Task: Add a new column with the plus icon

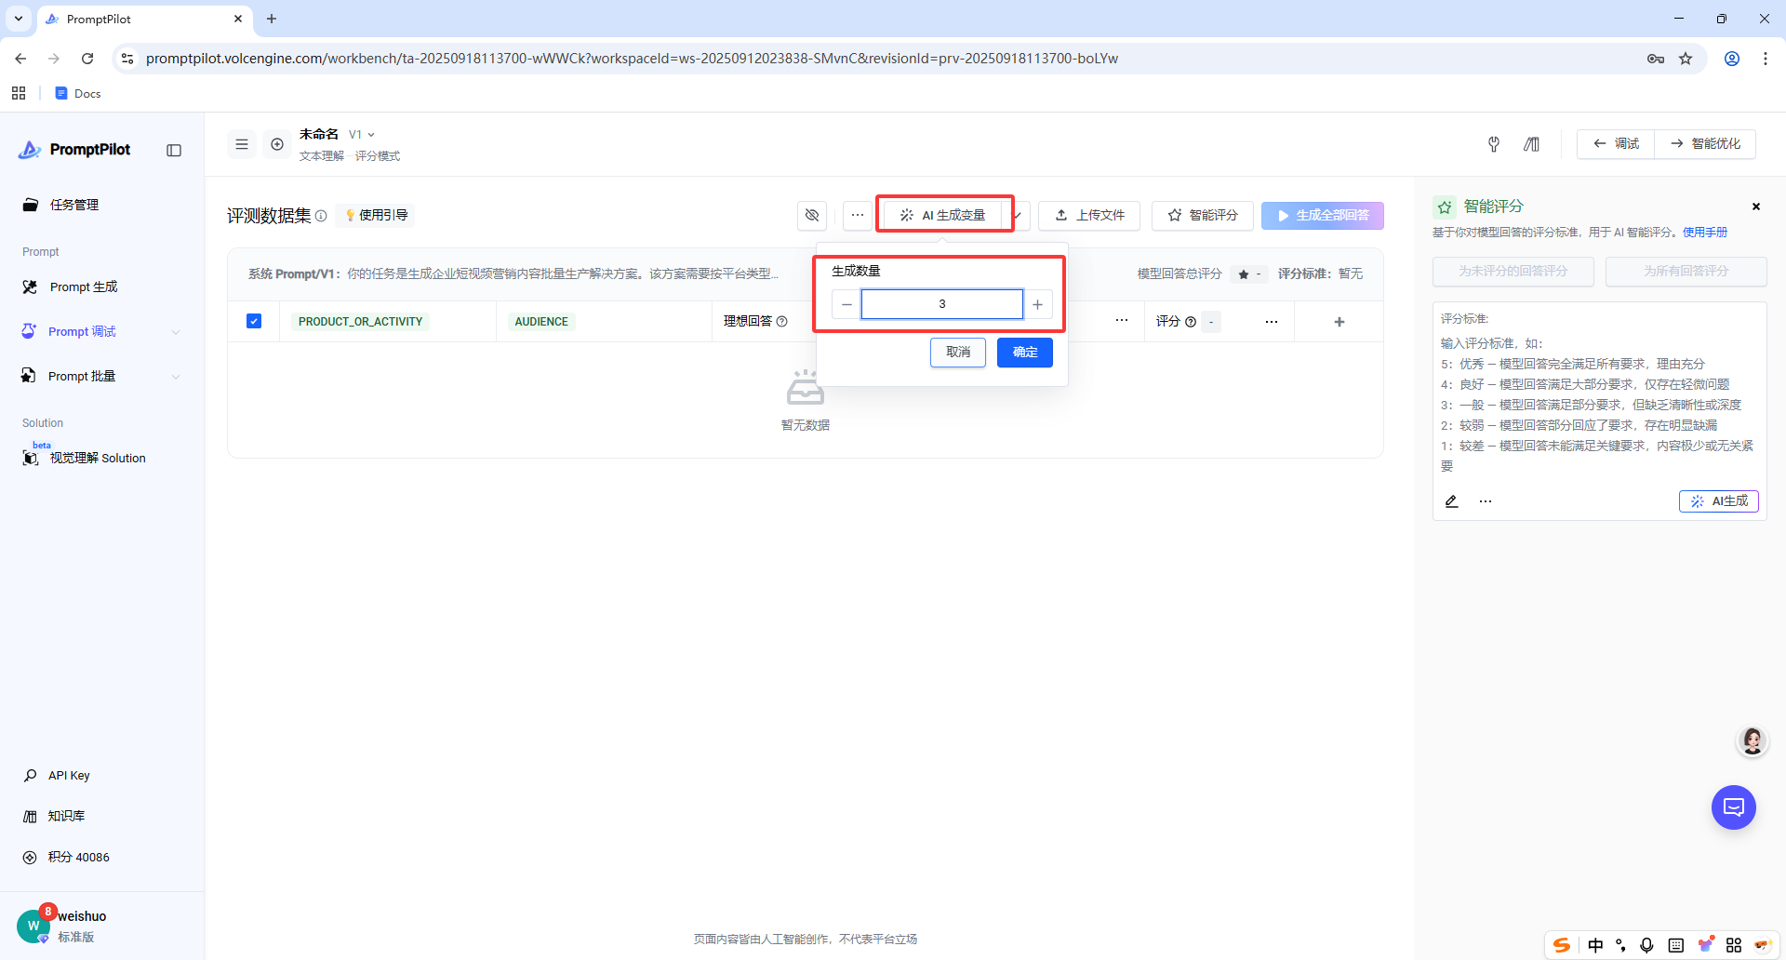Action: click(1339, 322)
